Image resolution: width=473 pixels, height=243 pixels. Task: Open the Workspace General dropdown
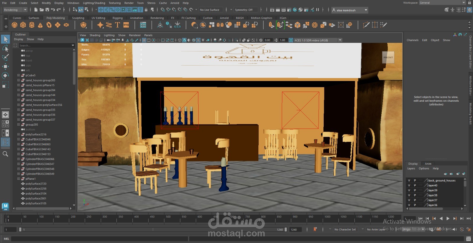(x=442, y=3)
